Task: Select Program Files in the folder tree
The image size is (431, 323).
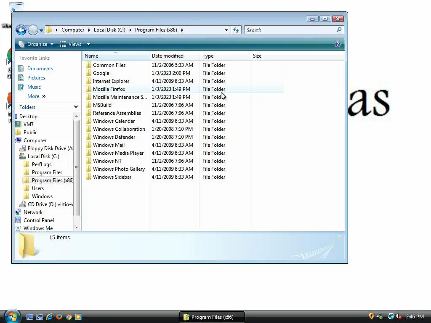Action: (47, 172)
